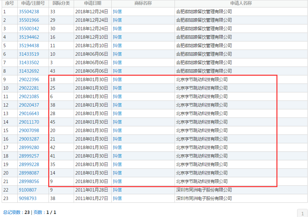Click the 商标名称 column header
Viewport: 308px width, 217px height.
click(x=143, y=3)
